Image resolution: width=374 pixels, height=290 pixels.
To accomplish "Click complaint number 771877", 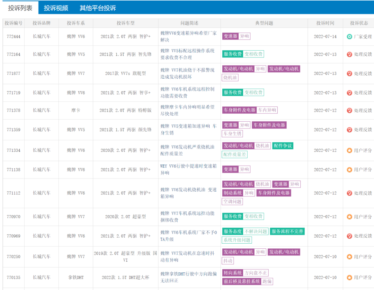I will point(14,73).
